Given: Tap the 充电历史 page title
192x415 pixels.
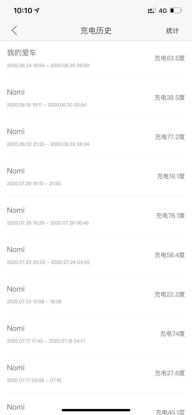Looking at the screenshot, I should pyautogui.click(x=96, y=30).
